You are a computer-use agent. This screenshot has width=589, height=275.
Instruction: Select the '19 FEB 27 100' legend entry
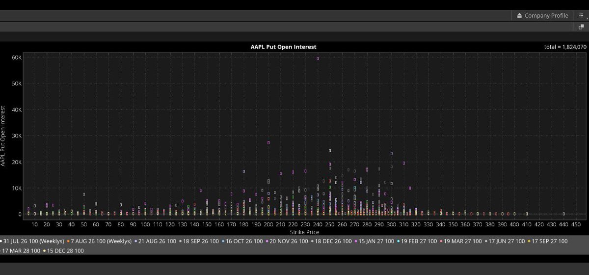pos(418,241)
